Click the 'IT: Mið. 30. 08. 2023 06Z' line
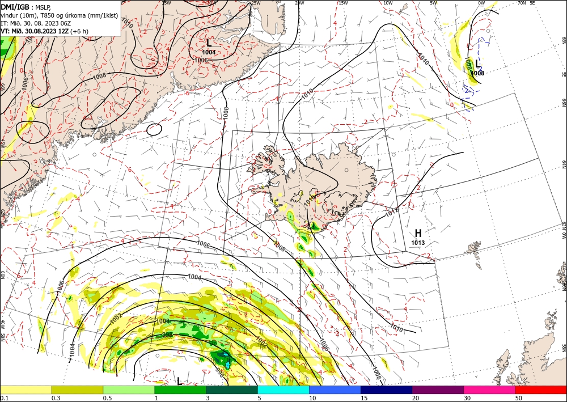This screenshot has height=402, width=567. [35, 23]
